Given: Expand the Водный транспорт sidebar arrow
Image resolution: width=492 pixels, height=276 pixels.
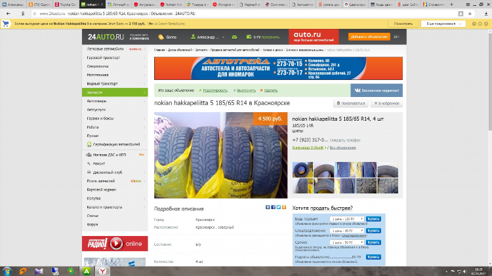Looking at the screenshot, I should (x=144, y=84).
